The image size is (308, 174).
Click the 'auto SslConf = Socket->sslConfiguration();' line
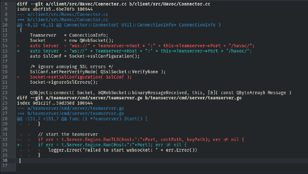point(84,56)
